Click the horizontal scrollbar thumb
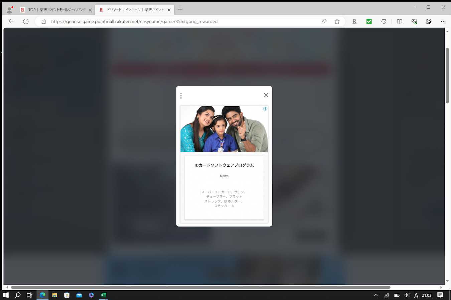Screen dimensions: 451x300 (201, 287)
